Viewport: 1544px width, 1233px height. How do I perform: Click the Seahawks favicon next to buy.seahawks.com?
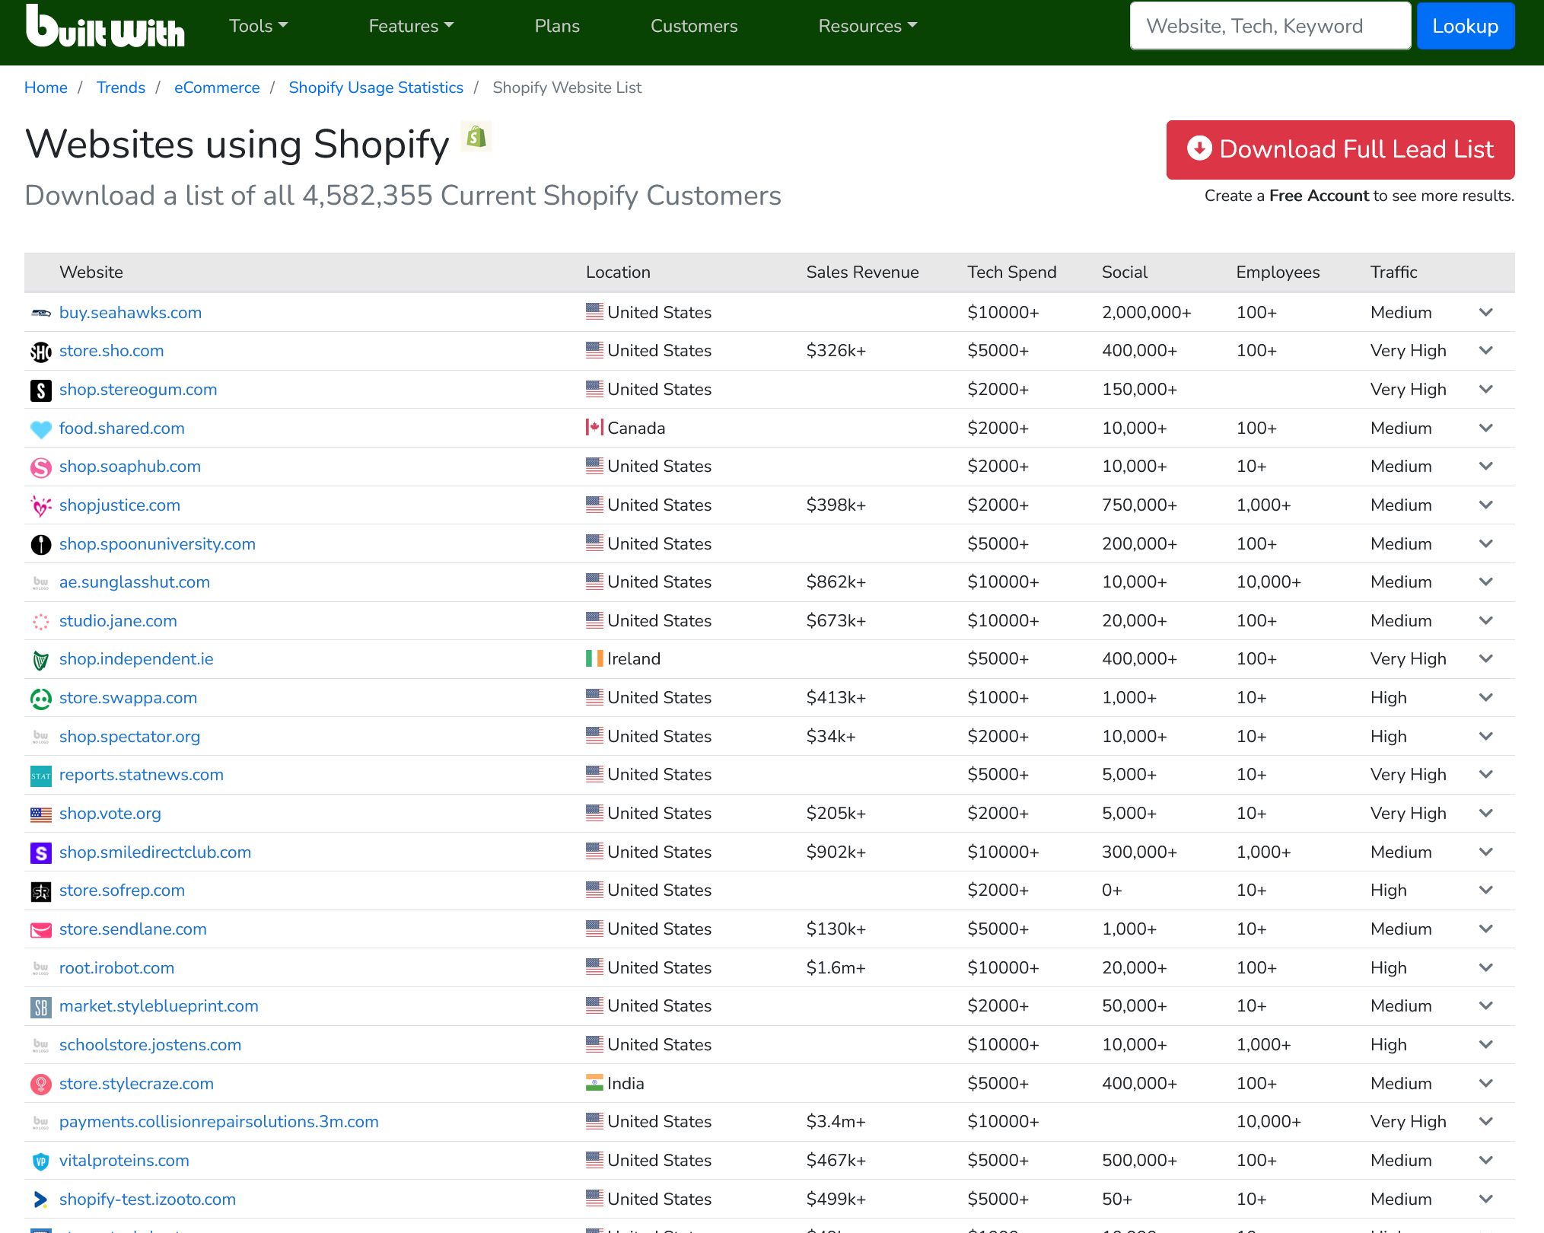click(40, 313)
